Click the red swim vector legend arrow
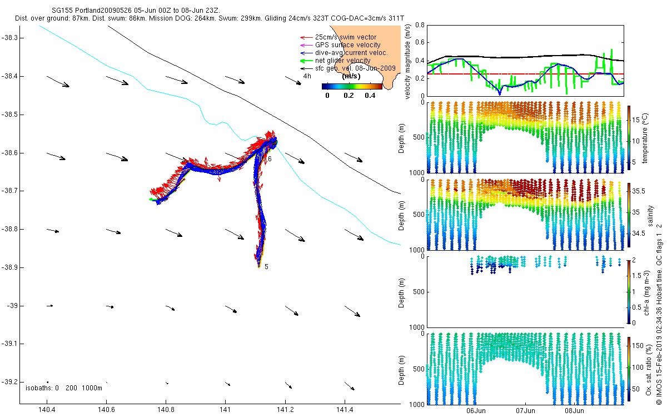The image size is (667, 417). pyautogui.click(x=306, y=37)
